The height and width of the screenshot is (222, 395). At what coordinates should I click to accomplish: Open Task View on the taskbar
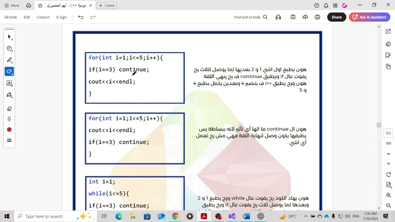pyautogui.click(x=104, y=216)
